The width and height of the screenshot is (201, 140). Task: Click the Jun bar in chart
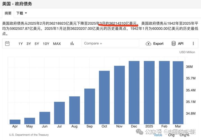click(45, 118)
